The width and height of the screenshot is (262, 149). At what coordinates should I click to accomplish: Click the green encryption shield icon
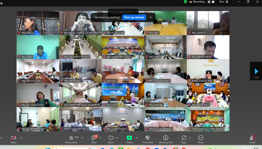(x=185, y=2)
